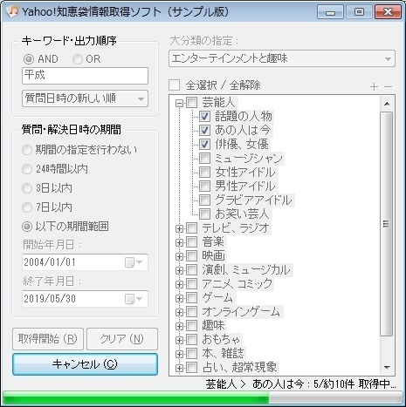Viewport: 406px width, 407px height.
Task: Uncheck 話題の人物 checkbox
Action: pyautogui.click(x=204, y=117)
